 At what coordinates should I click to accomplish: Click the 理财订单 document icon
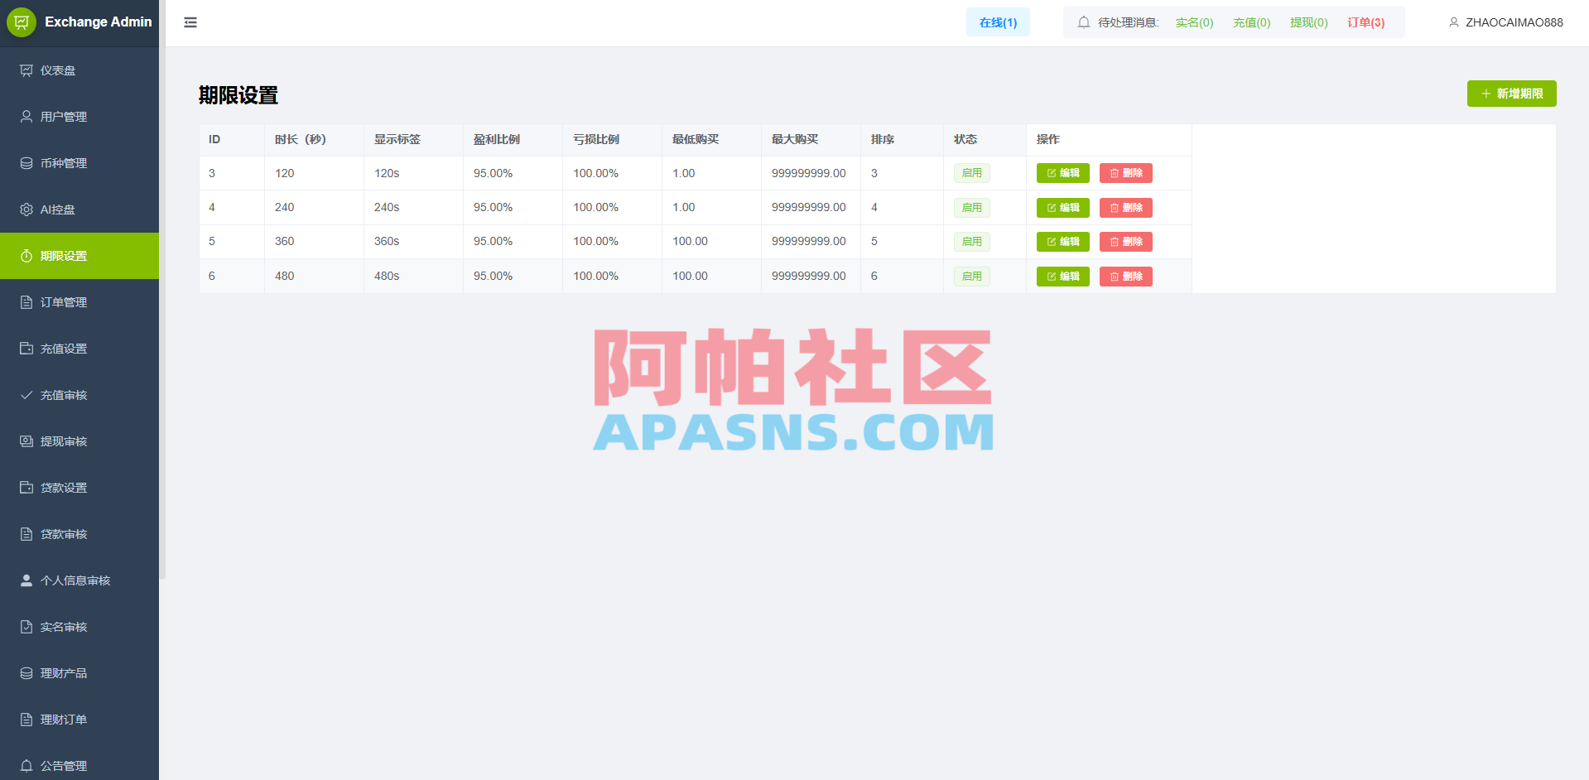coord(26,720)
